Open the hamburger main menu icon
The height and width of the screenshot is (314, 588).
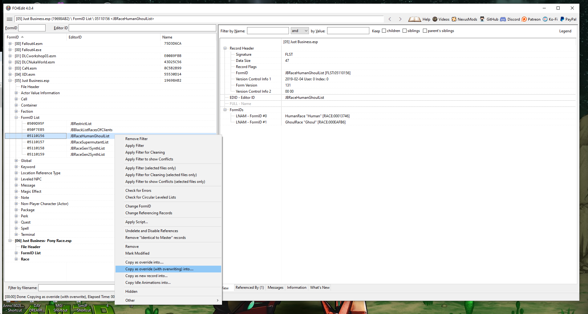click(x=10, y=19)
